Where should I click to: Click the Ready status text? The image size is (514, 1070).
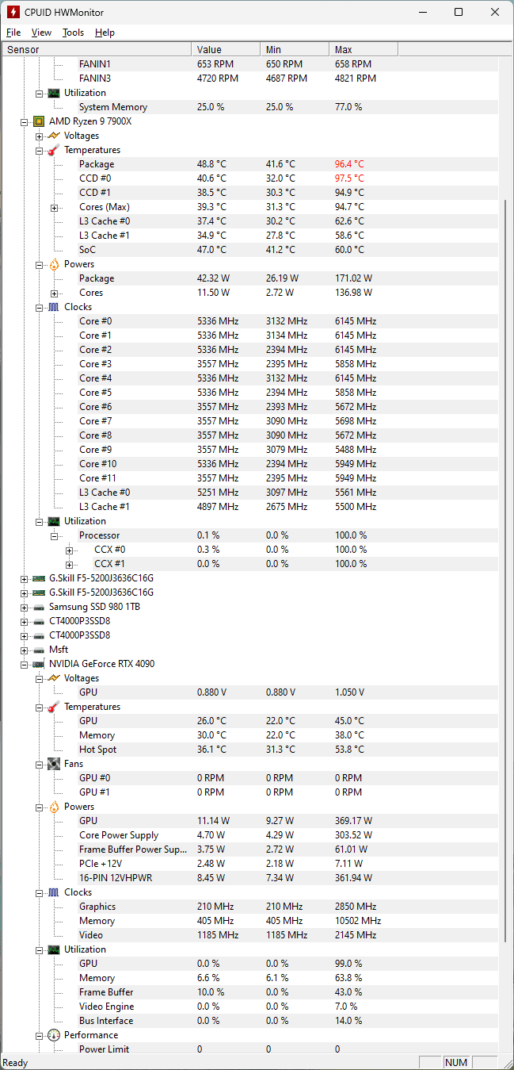[16, 1063]
